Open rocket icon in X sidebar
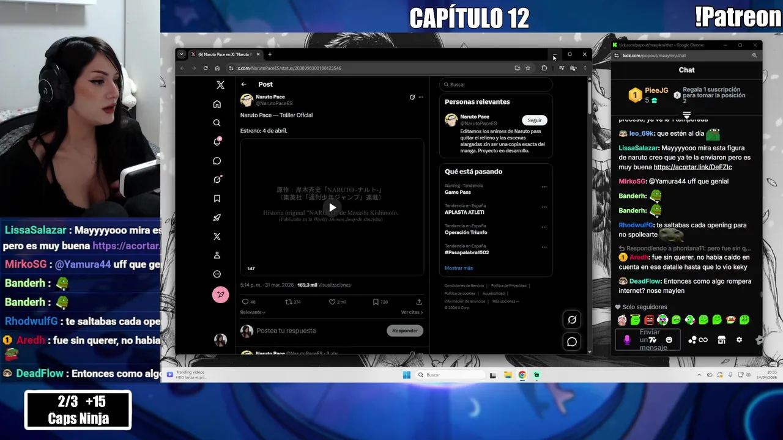 pyautogui.click(x=217, y=218)
